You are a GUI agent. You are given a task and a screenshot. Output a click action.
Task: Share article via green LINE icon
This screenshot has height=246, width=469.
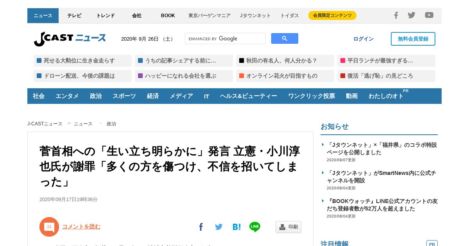click(255, 227)
